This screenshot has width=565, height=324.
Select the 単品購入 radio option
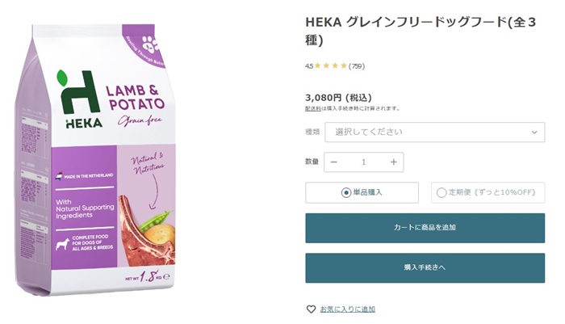(x=346, y=192)
